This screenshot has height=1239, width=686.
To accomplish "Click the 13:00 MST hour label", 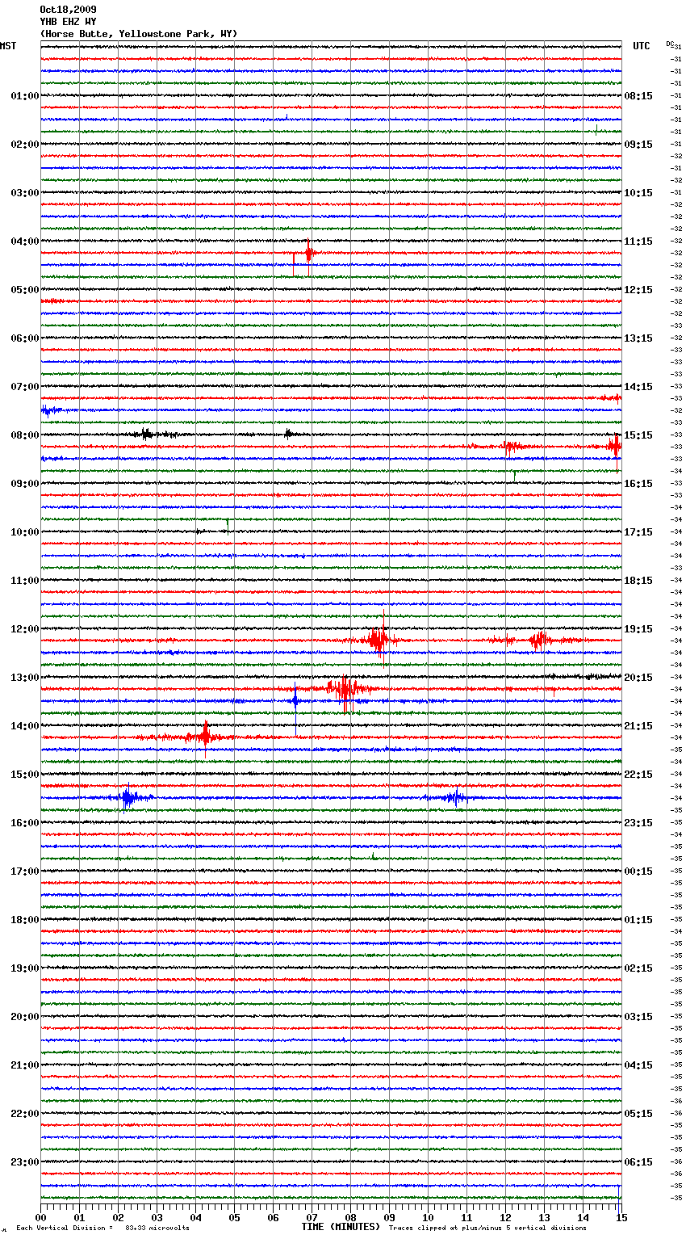I will (24, 678).
